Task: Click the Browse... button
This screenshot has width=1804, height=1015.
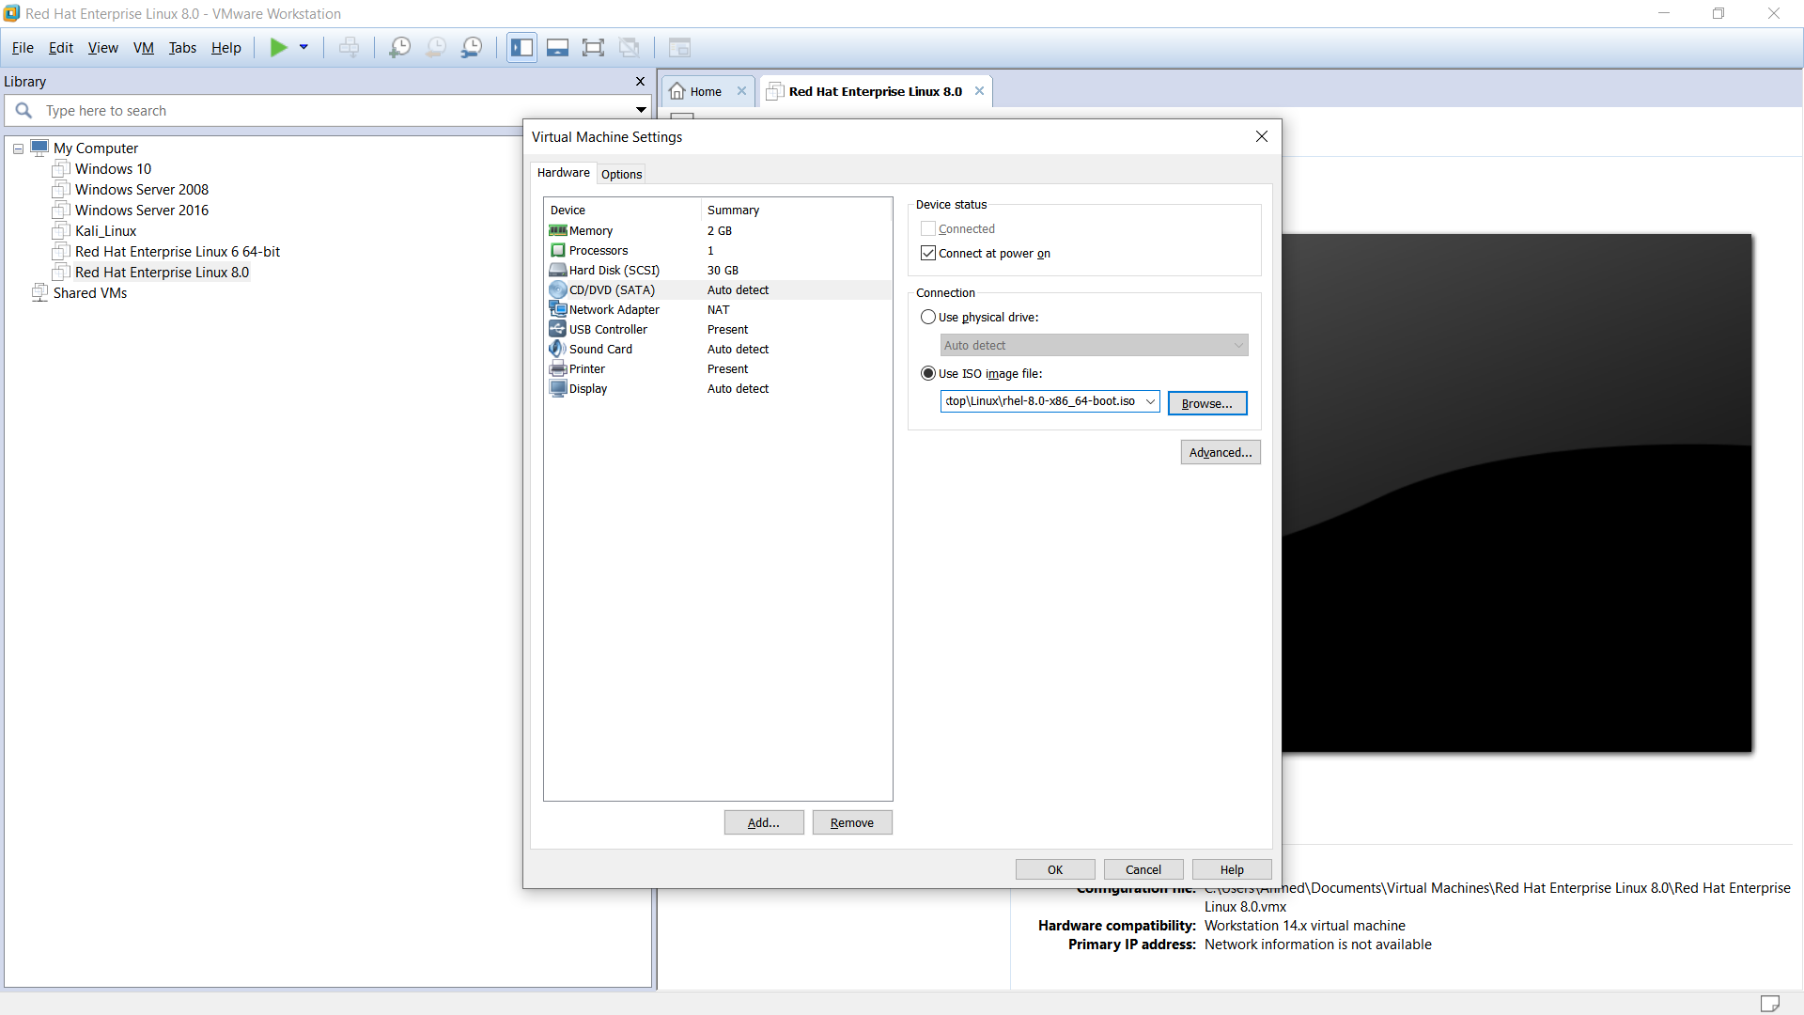Action: point(1206,403)
